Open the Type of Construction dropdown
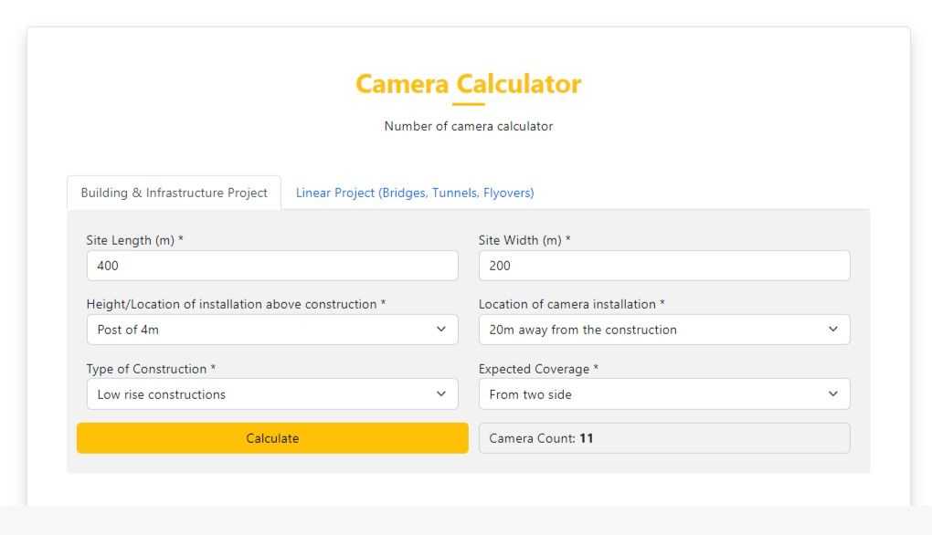The width and height of the screenshot is (932, 535). (271, 394)
